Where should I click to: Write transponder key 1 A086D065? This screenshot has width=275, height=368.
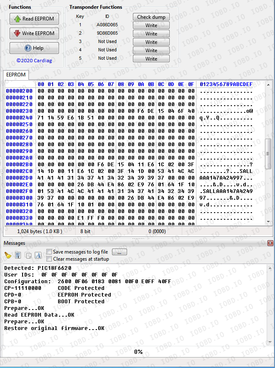pyautogui.click(x=151, y=25)
